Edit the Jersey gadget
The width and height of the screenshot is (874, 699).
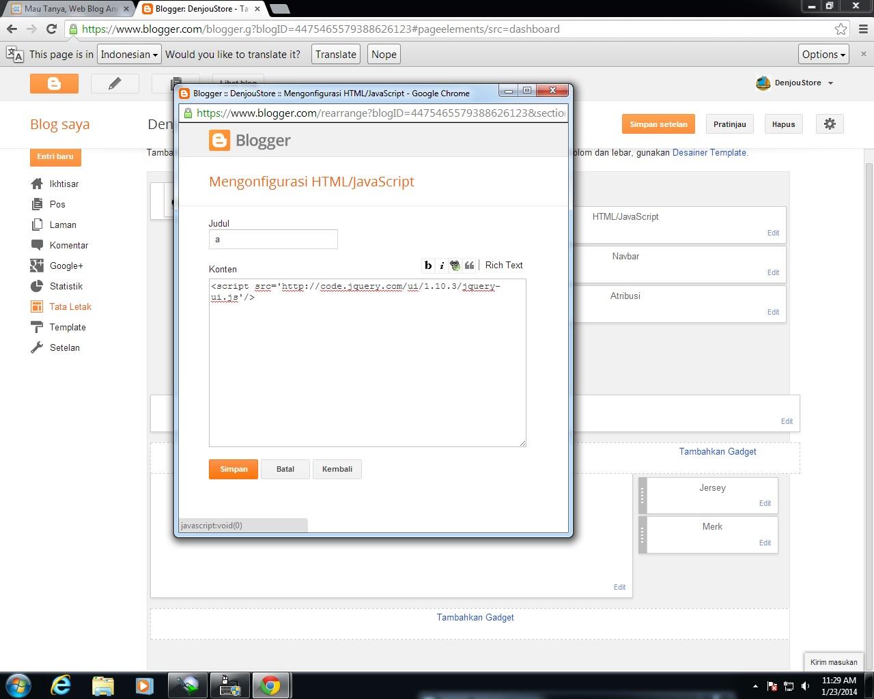coord(765,503)
